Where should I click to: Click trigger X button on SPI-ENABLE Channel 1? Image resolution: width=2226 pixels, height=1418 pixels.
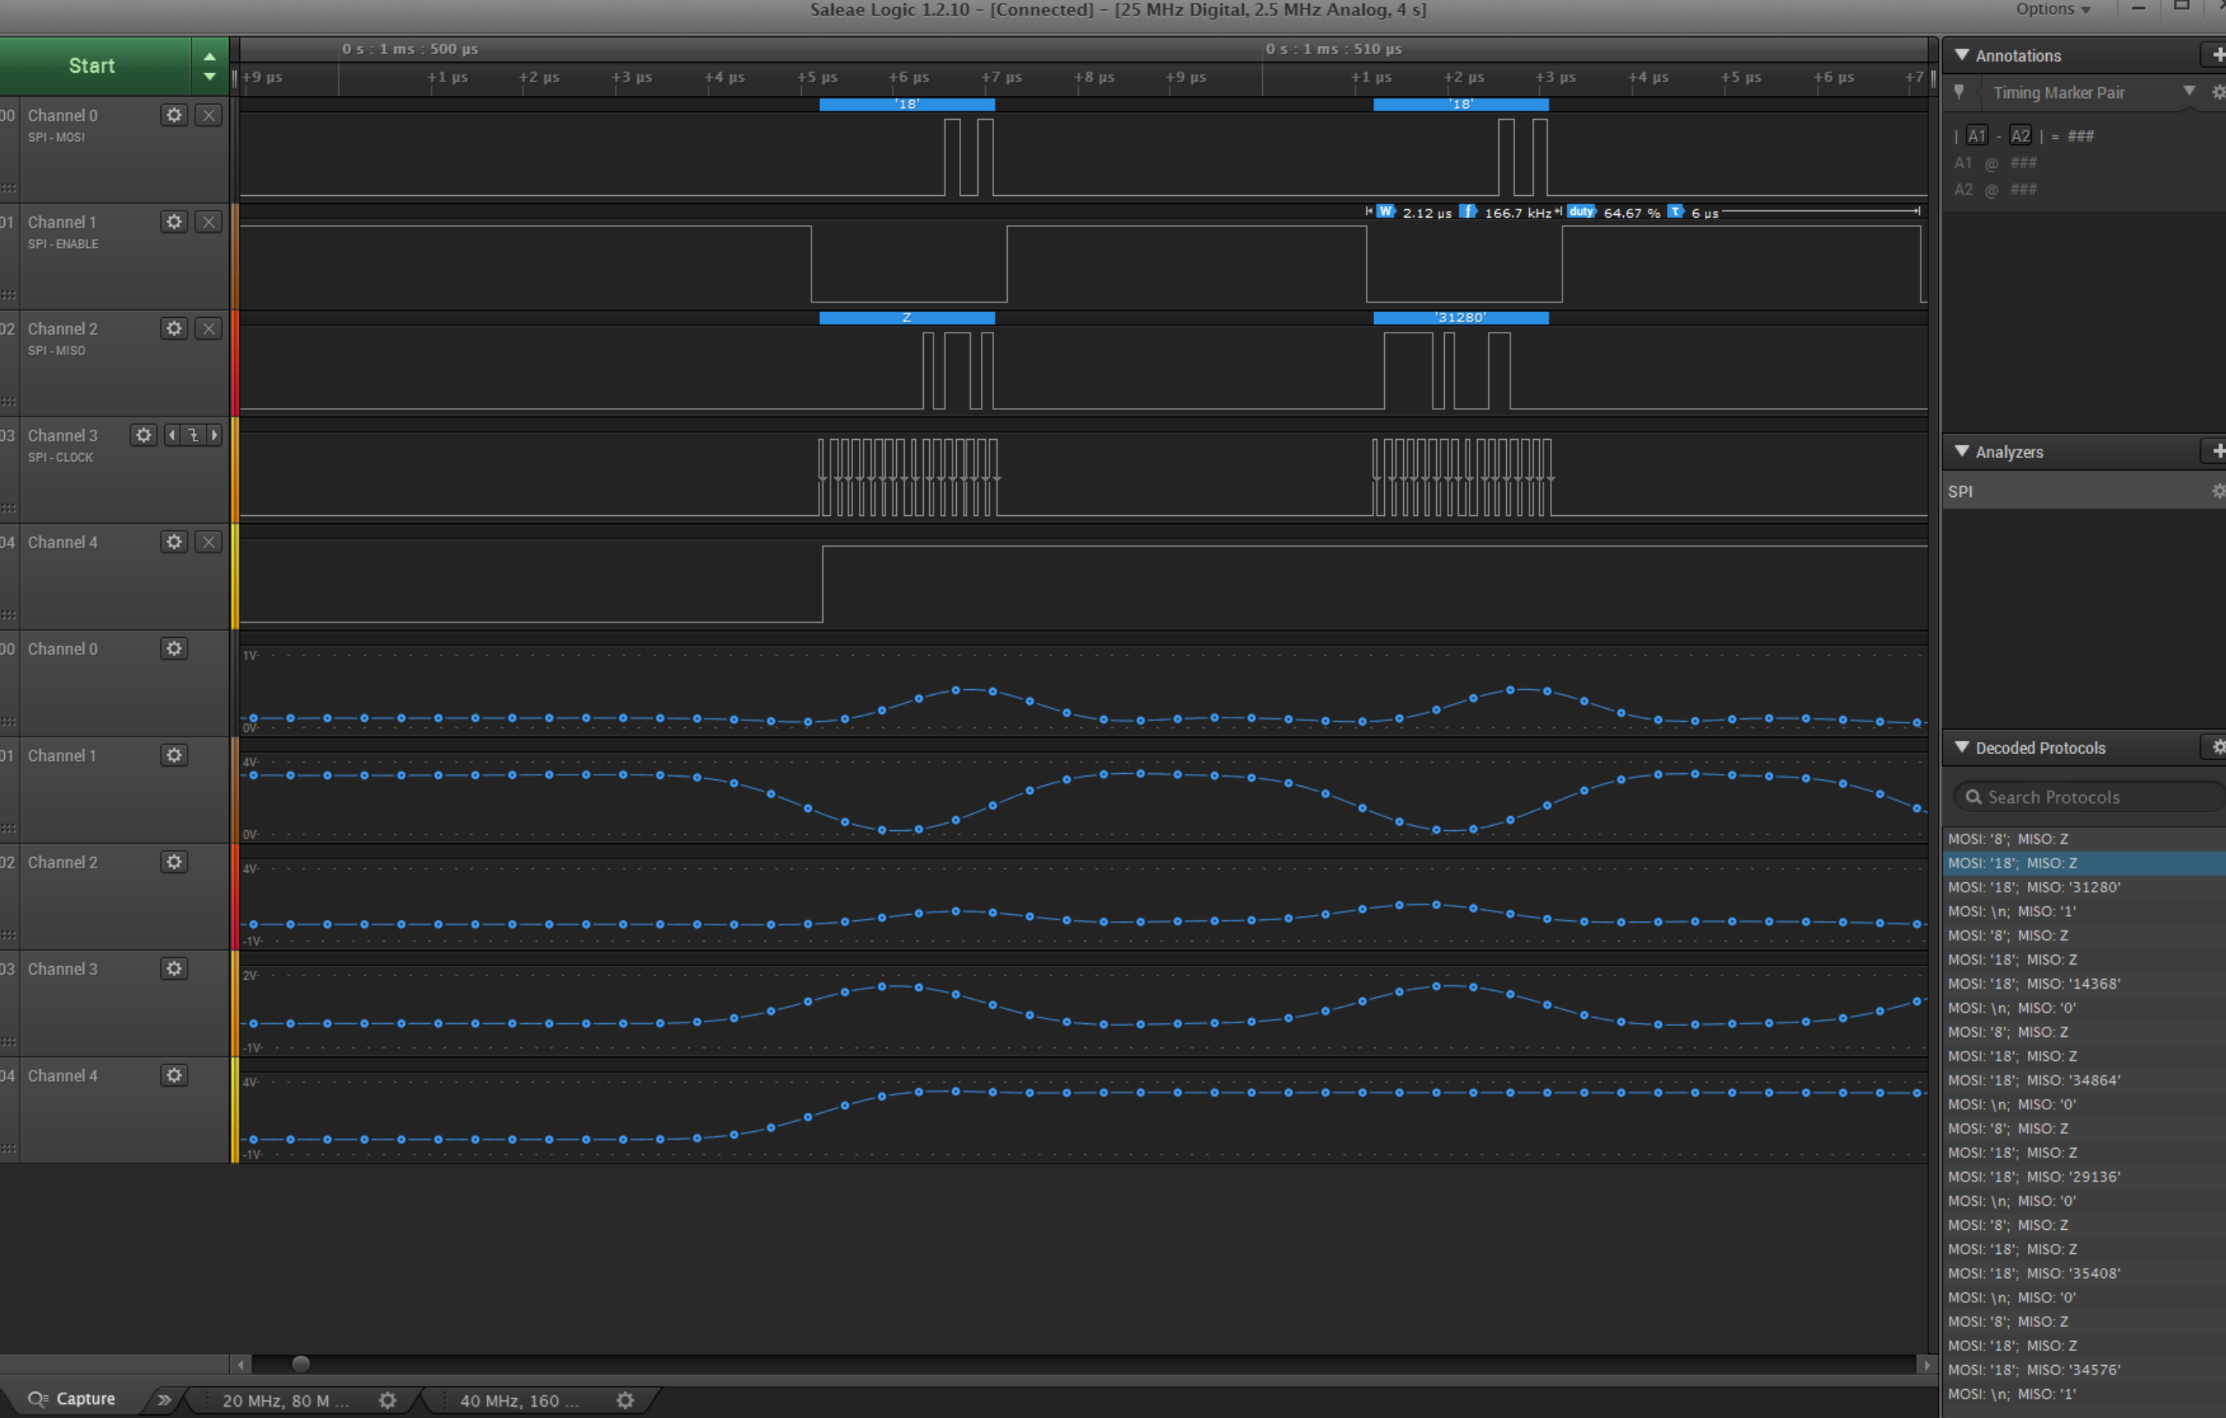(x=209, y=223)
